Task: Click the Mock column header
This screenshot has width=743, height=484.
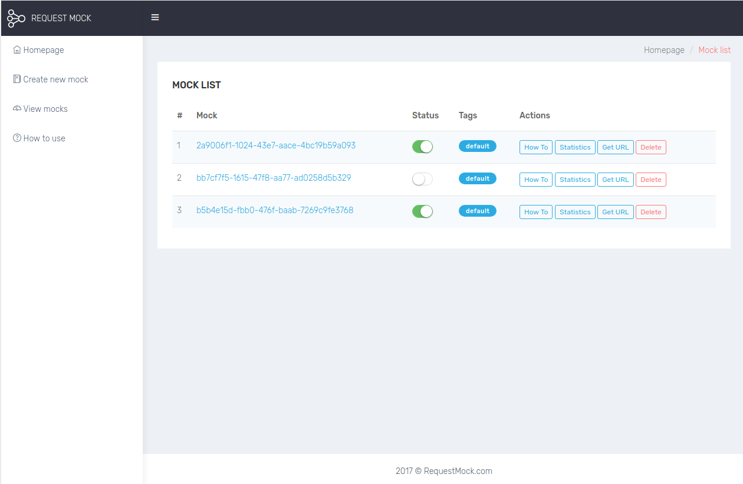Action: click(x=207, y=115)
